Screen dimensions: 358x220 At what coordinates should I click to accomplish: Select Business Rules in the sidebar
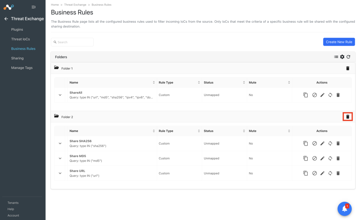[x=23, y=49]
